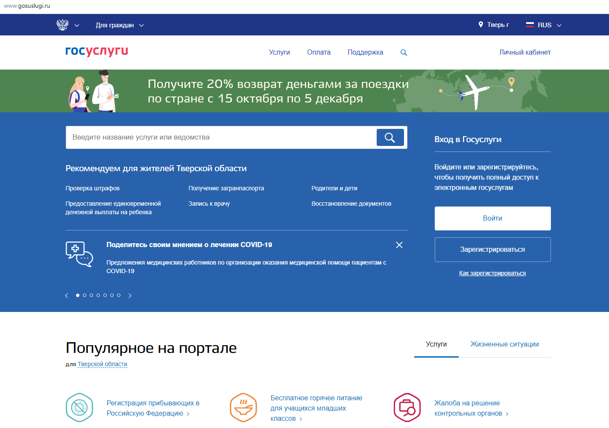Go to previous slide with left arrow

(x=67, y=296)
